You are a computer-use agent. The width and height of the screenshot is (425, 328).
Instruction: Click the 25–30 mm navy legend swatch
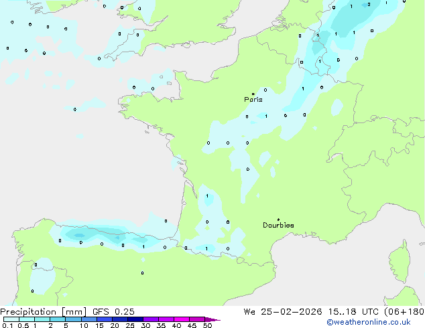[x=135, y=319]
